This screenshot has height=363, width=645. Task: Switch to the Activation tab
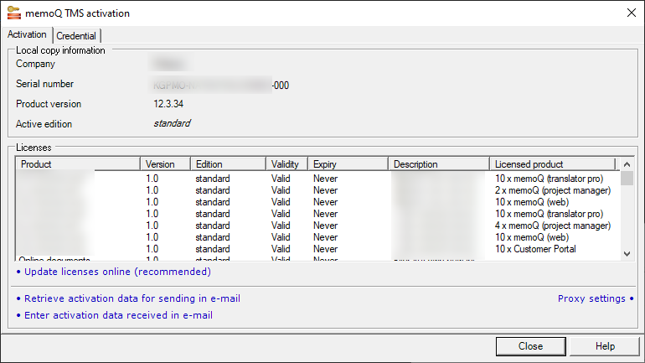[x=27, y=34]
